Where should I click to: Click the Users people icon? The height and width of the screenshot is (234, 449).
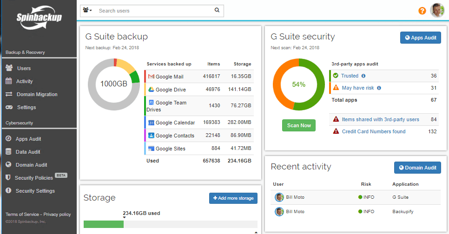[9, 68]
